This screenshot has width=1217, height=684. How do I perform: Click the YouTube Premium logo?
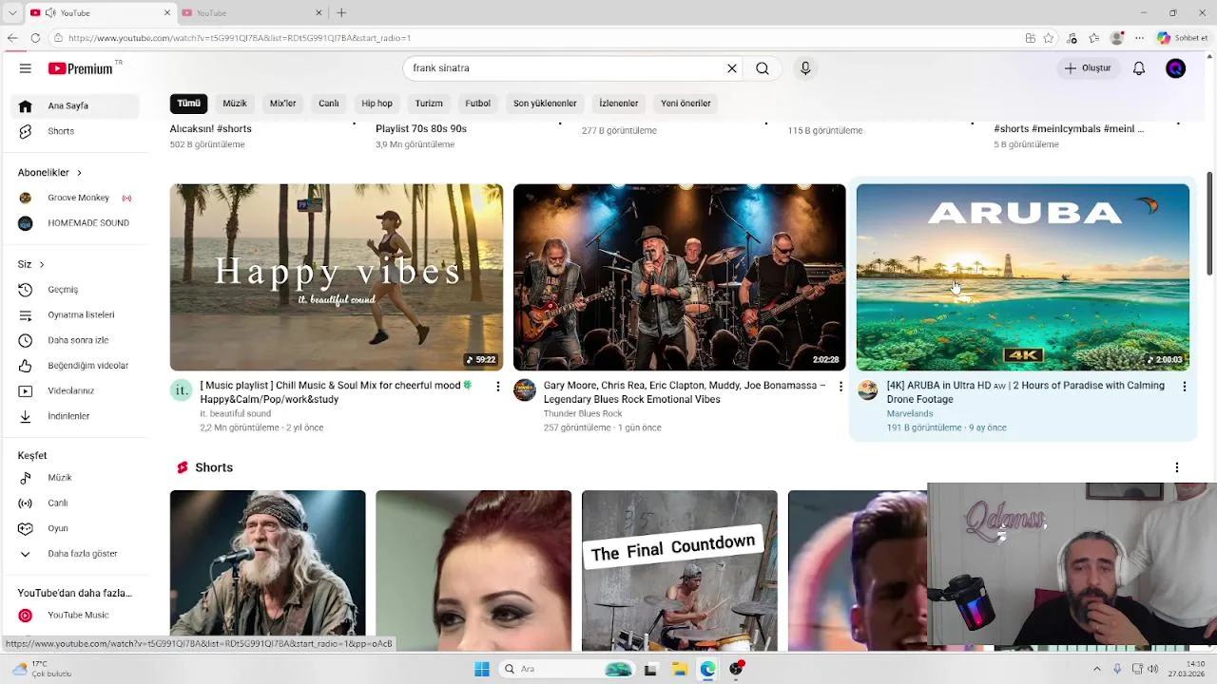click(x=81, y=68)
